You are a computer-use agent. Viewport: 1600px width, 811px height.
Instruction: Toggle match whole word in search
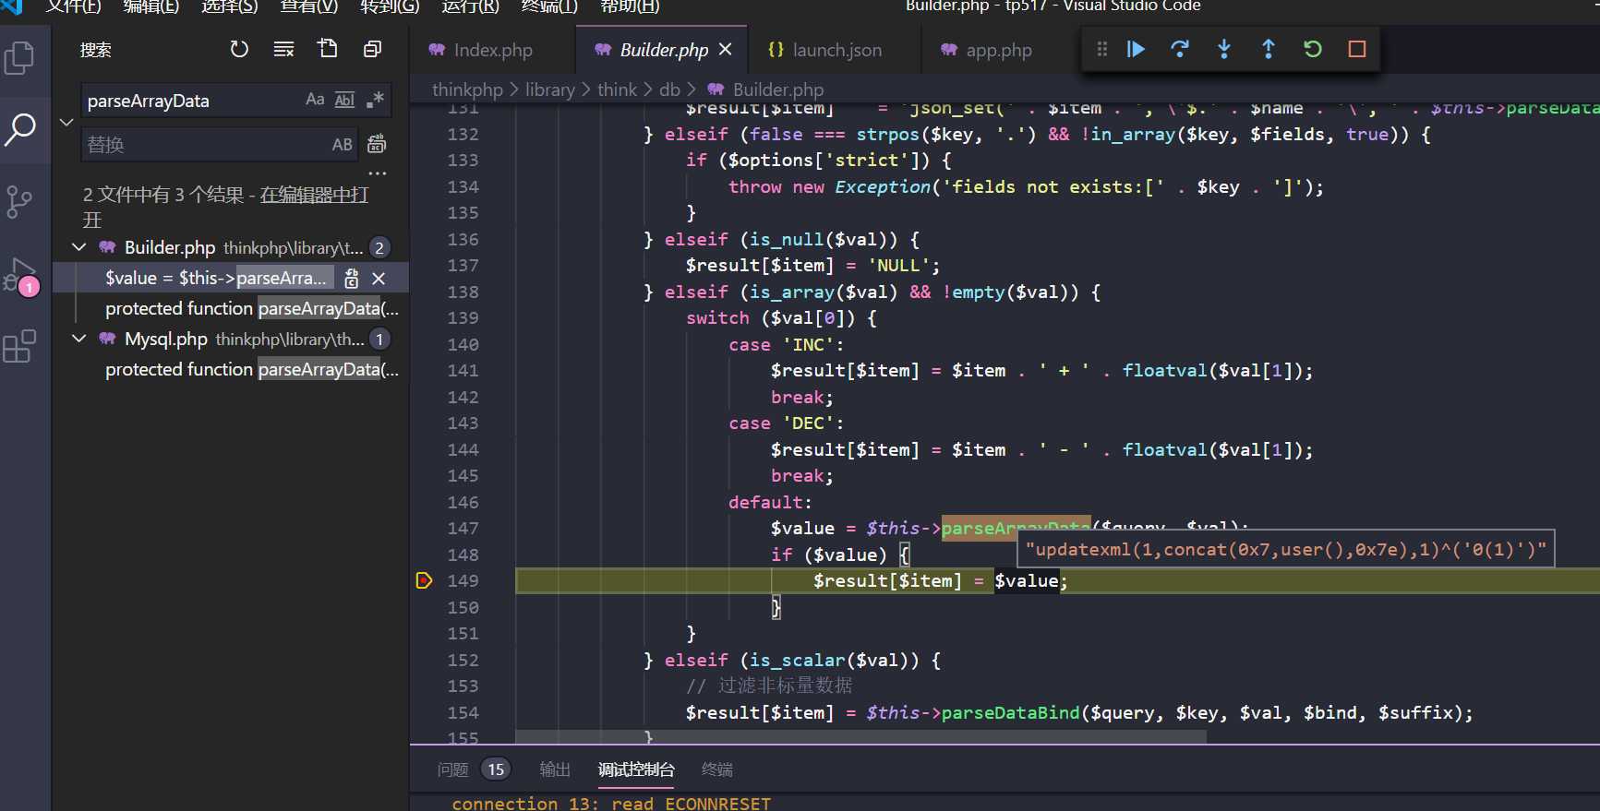(x=344, y=100)
